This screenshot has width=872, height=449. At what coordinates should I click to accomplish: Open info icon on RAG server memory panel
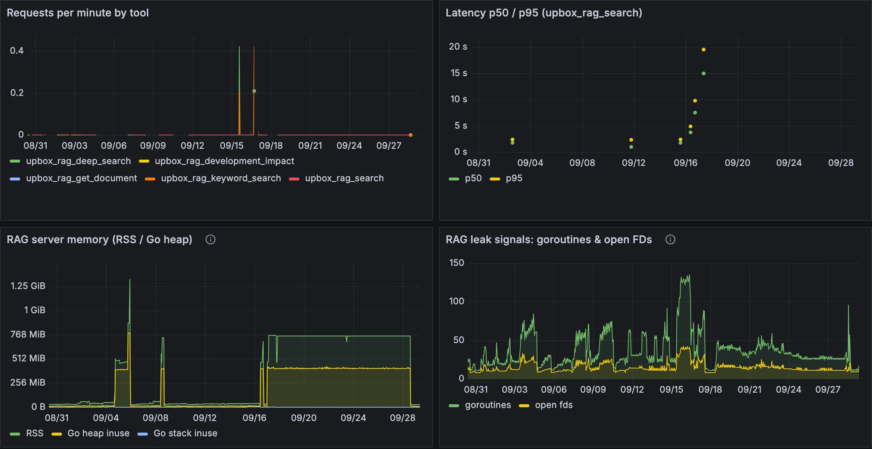[x=211, y=239]
